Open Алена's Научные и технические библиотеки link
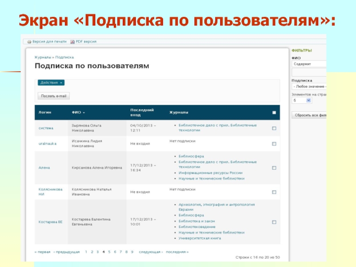Image resolution: width=356 pixels, height=267 pixels. coord(211,178)
